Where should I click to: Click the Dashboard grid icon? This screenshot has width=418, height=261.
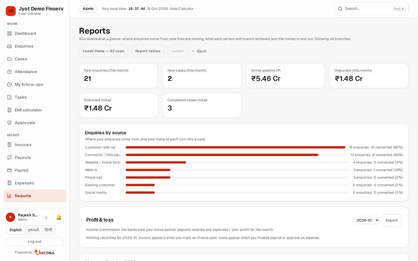9,33
